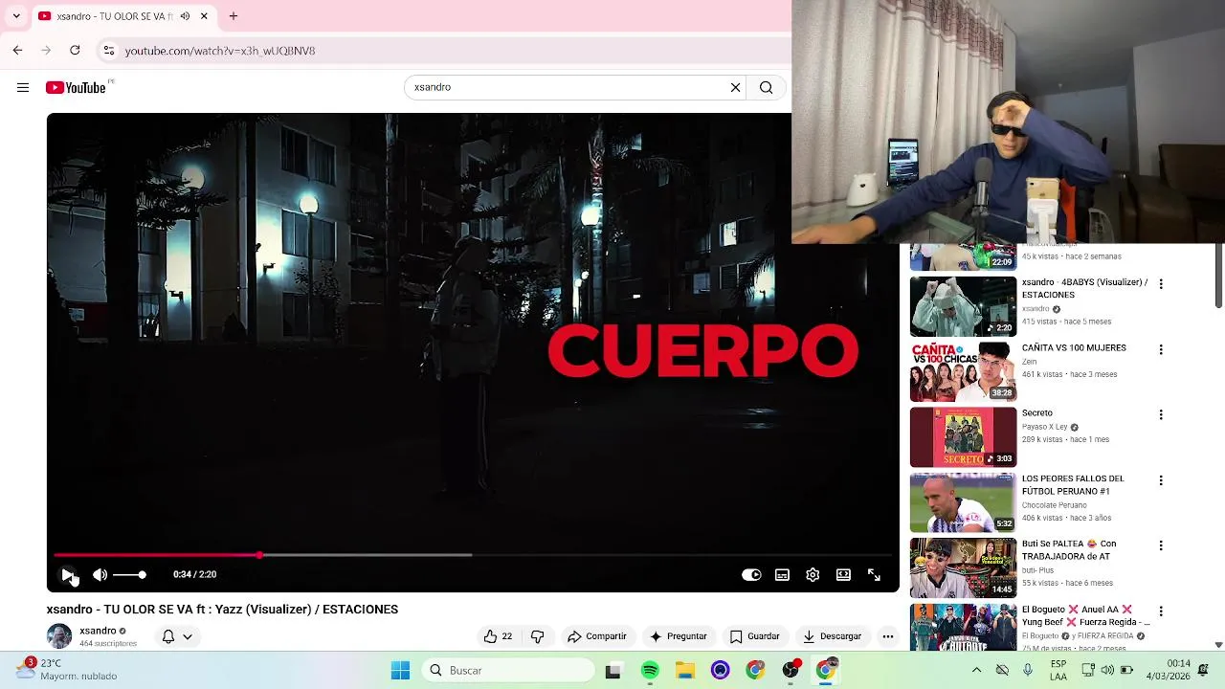This screenshot has height=689, width=1225.
Task: Open options for Buti Se PALTEA video
Action: 1161,545
